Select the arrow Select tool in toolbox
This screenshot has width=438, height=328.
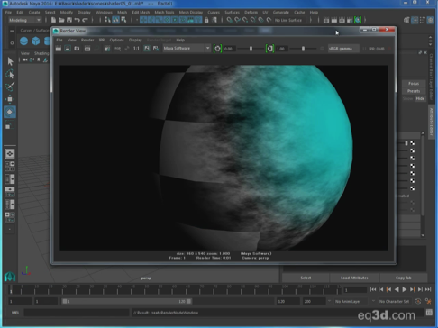coord(10,61)
